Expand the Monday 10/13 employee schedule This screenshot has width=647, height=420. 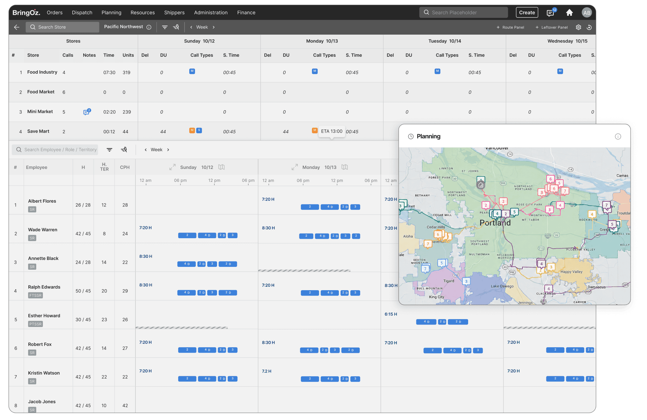(x=295, y=167)
